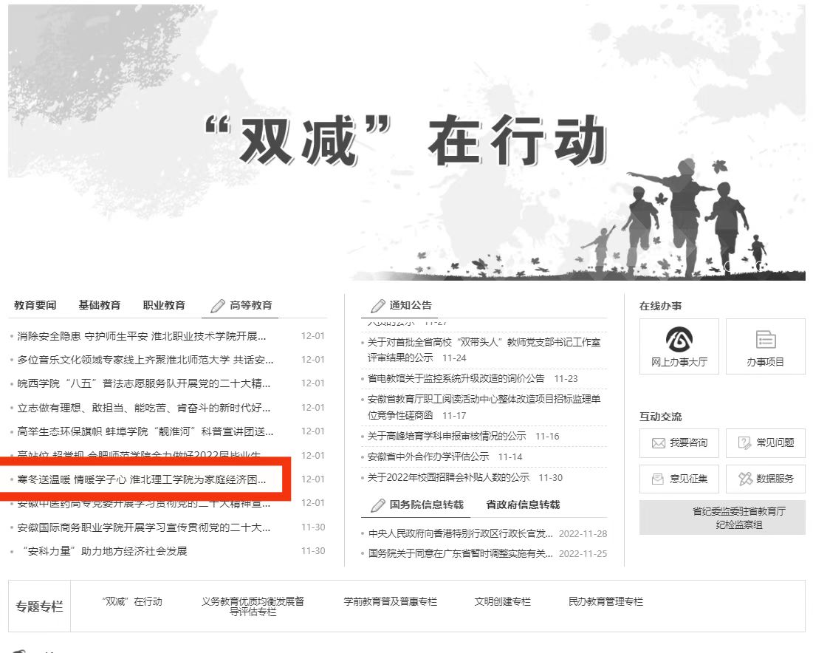
Task: Switch to the 教育要闻 tab
Action: (35, 305)
